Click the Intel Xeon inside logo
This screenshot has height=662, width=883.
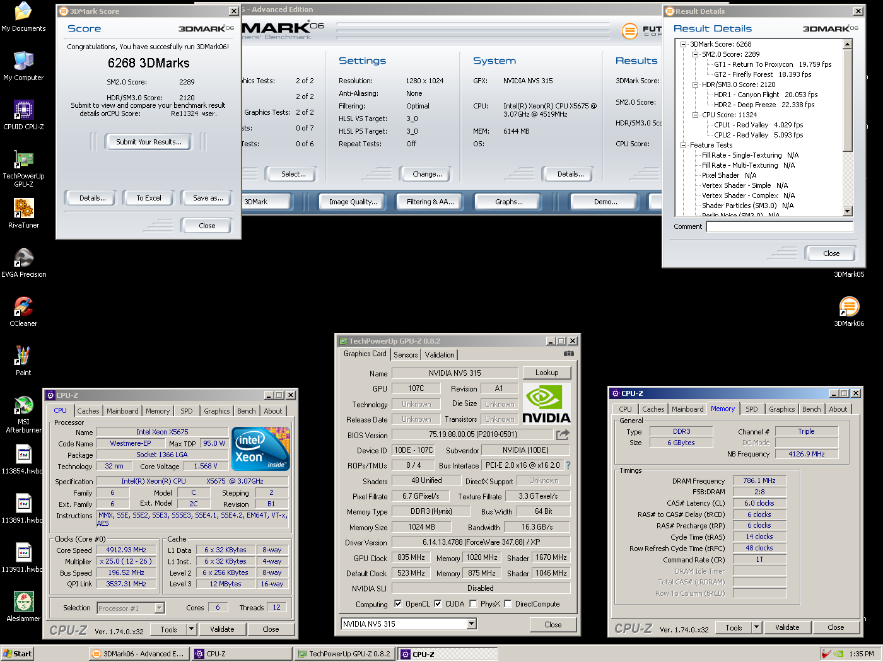(260, 448)
